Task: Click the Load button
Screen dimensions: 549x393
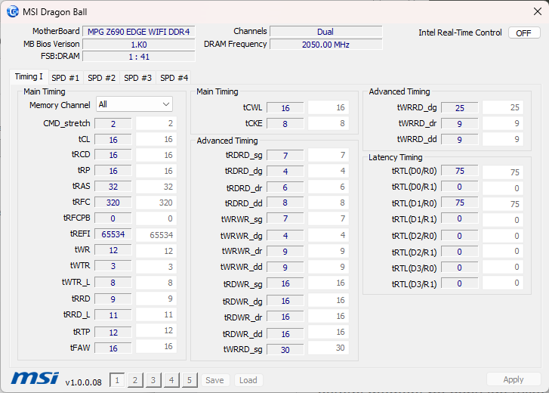Action: click(x=248, y=380)
